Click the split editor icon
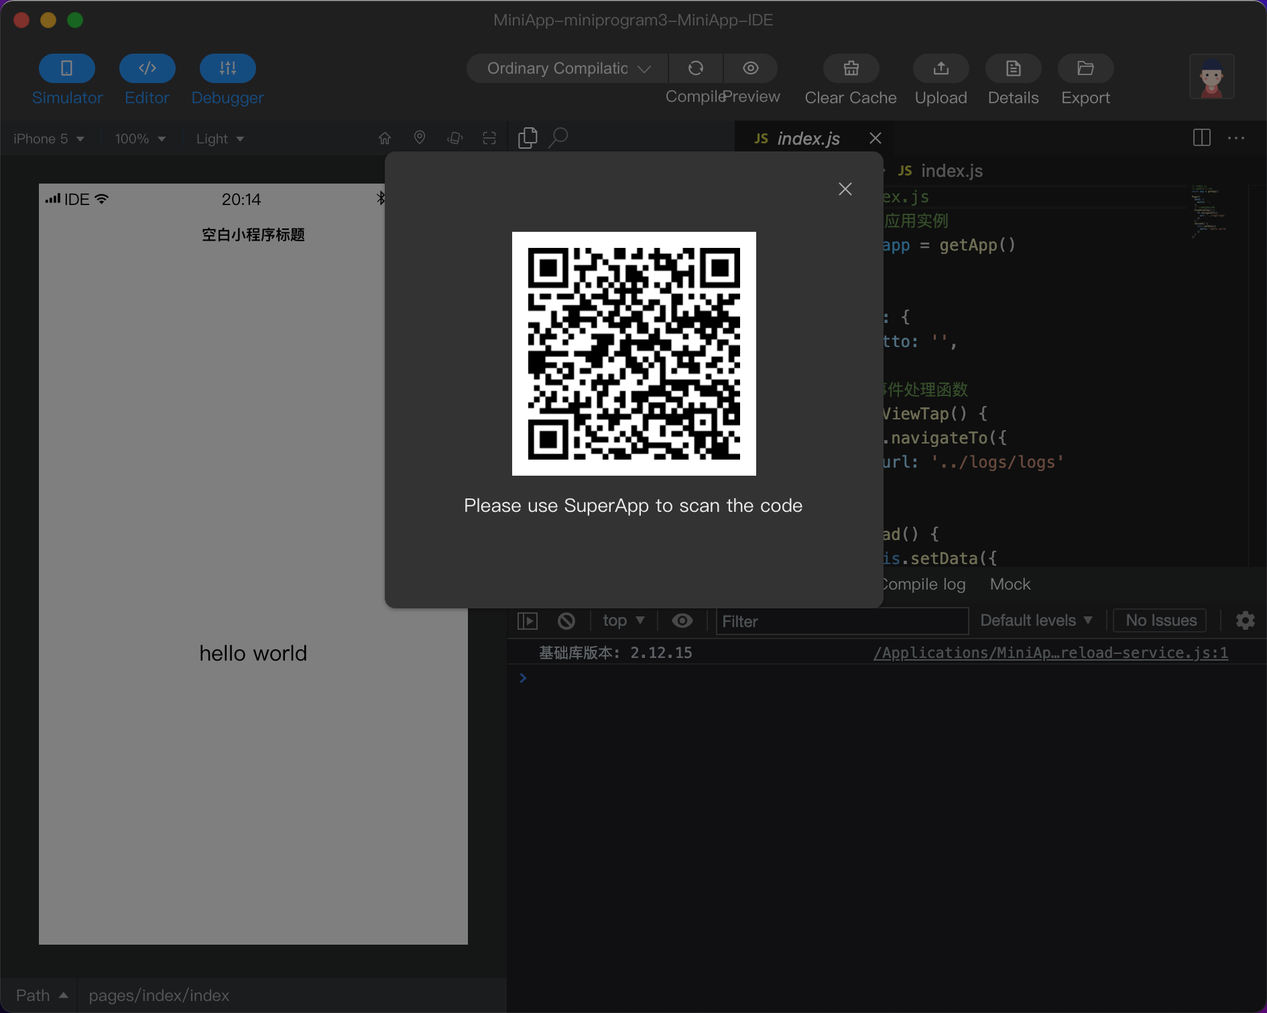The height and width of the screenshot is (1013, 1267). (1202, 138)
